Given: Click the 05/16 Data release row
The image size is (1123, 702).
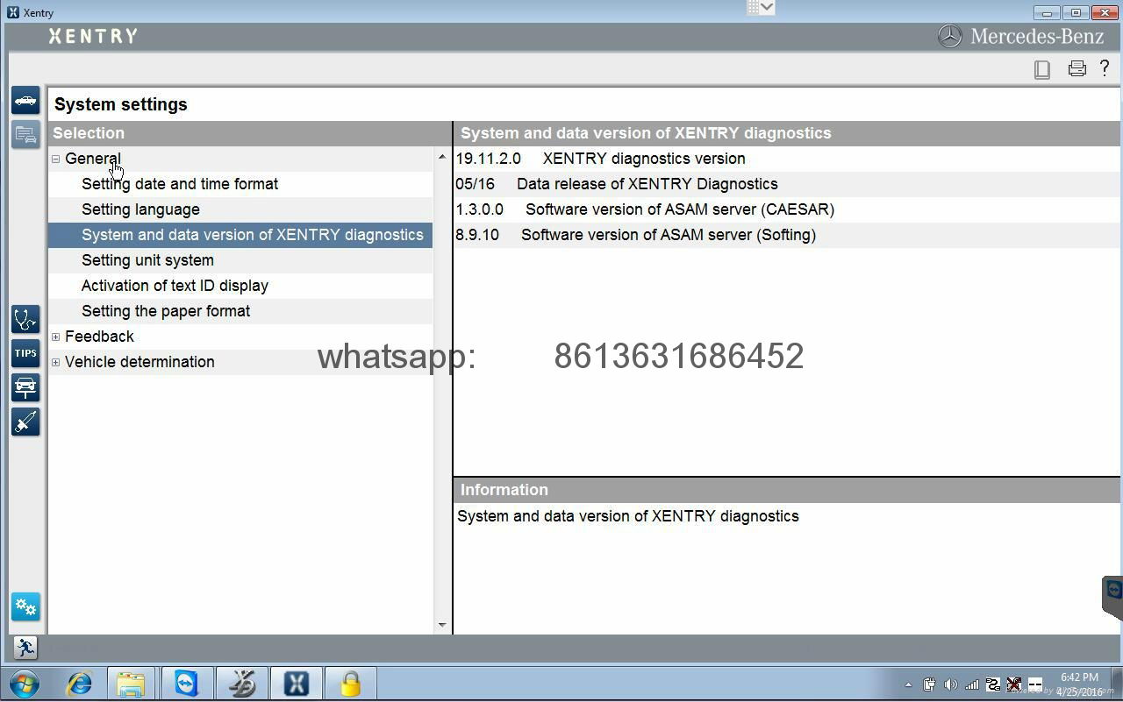Looking at the screenshot, I should (x=787, y=184).
